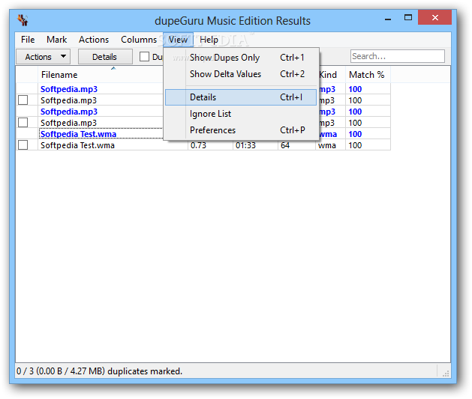Toggle the Dupes Only checkbox in toolbar
This screenshot has width=472, height=399.
(145, 57)
